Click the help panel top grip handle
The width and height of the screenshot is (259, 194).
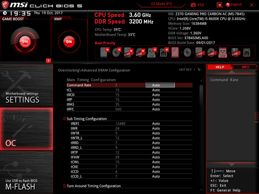[232, 71]
